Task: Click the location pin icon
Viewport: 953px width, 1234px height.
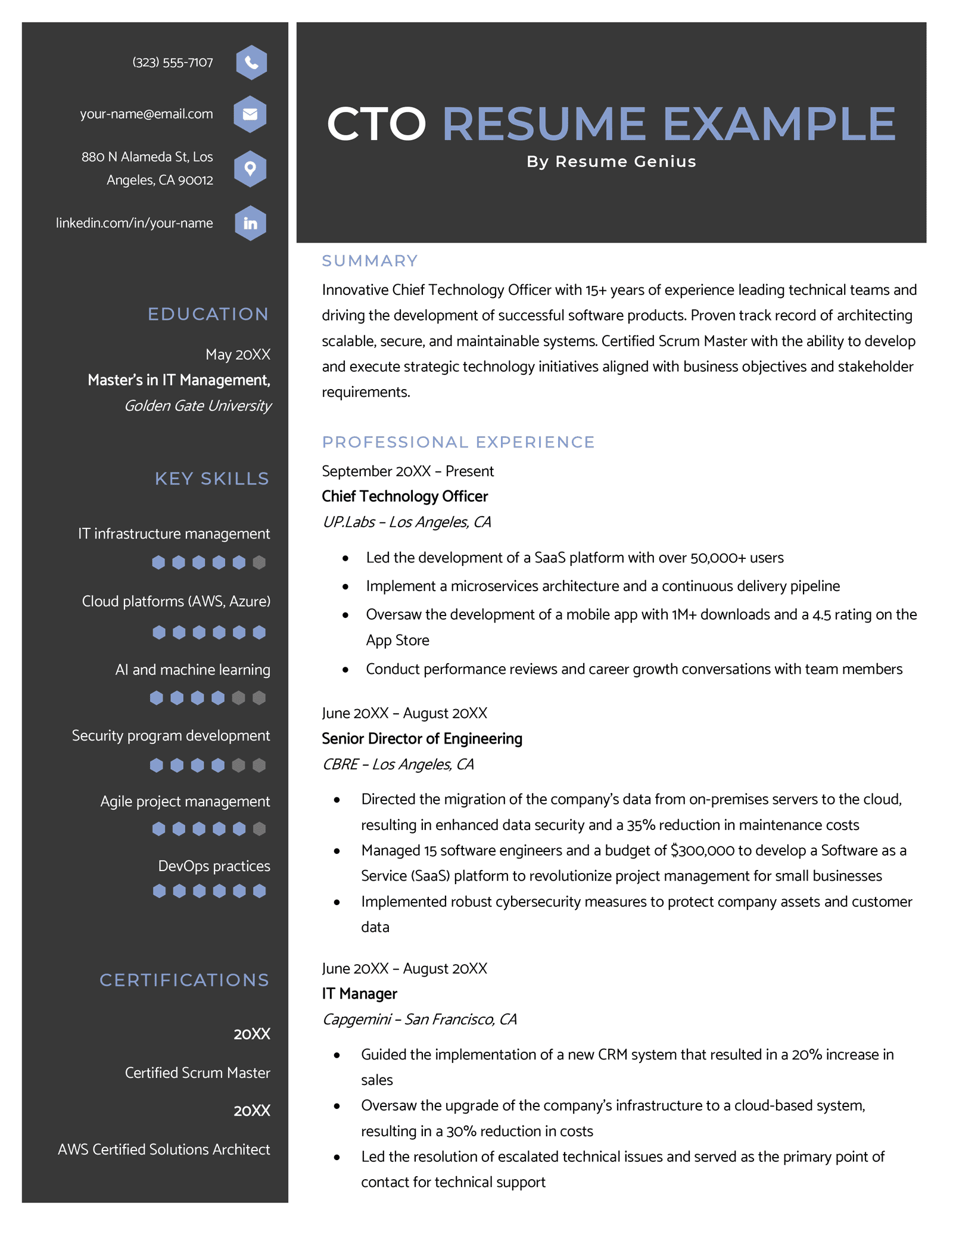Action: point(250,169)
